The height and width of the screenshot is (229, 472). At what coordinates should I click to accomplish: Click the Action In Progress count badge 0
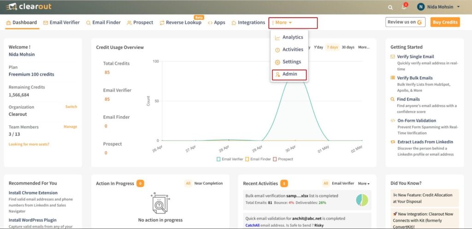pos(140,183)
